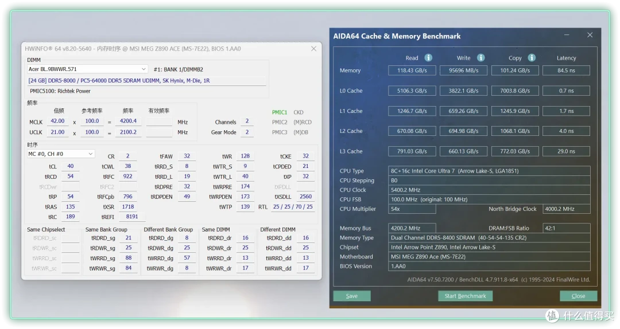Close the HWiNFO memory timing window
This screenshot has height=329, width=620.
[x=313, y=49]
